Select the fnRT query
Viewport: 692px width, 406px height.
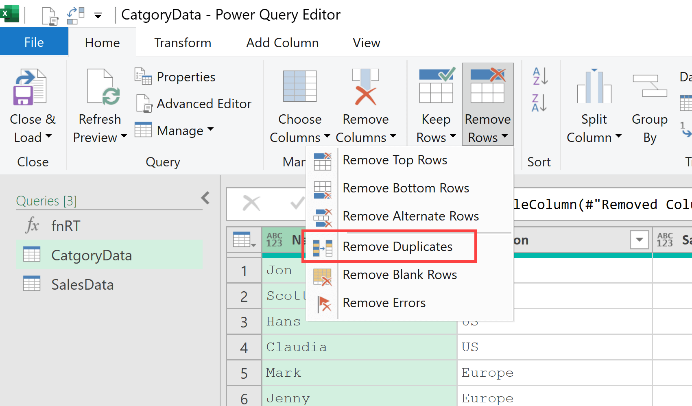coord(109,225)
